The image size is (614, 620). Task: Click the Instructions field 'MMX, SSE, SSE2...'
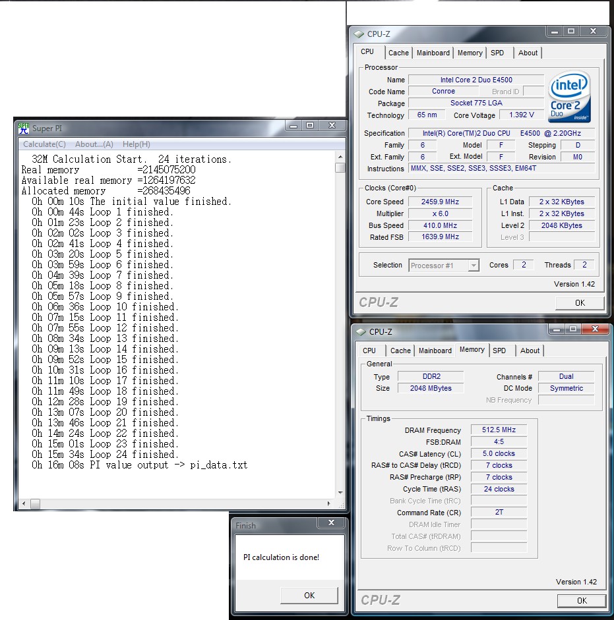pyautogui.click(x=502, y=169)
